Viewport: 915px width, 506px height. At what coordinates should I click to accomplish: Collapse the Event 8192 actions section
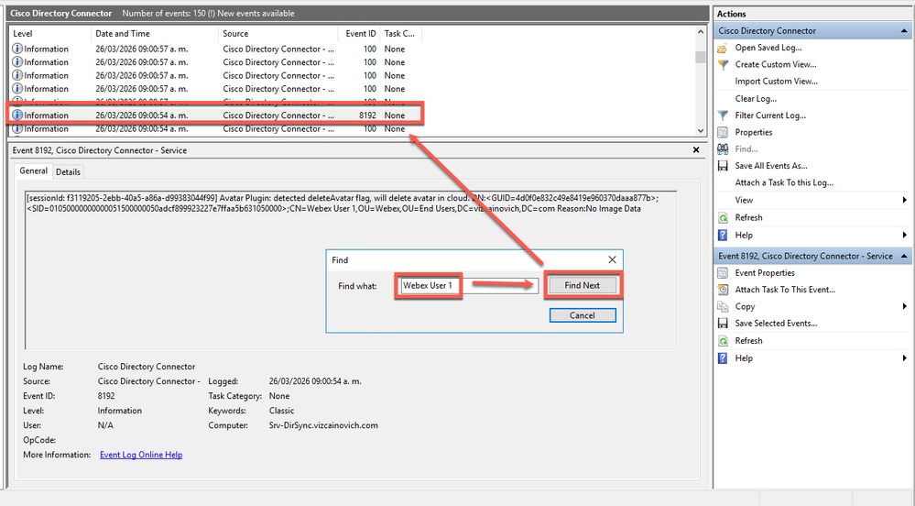904,256
